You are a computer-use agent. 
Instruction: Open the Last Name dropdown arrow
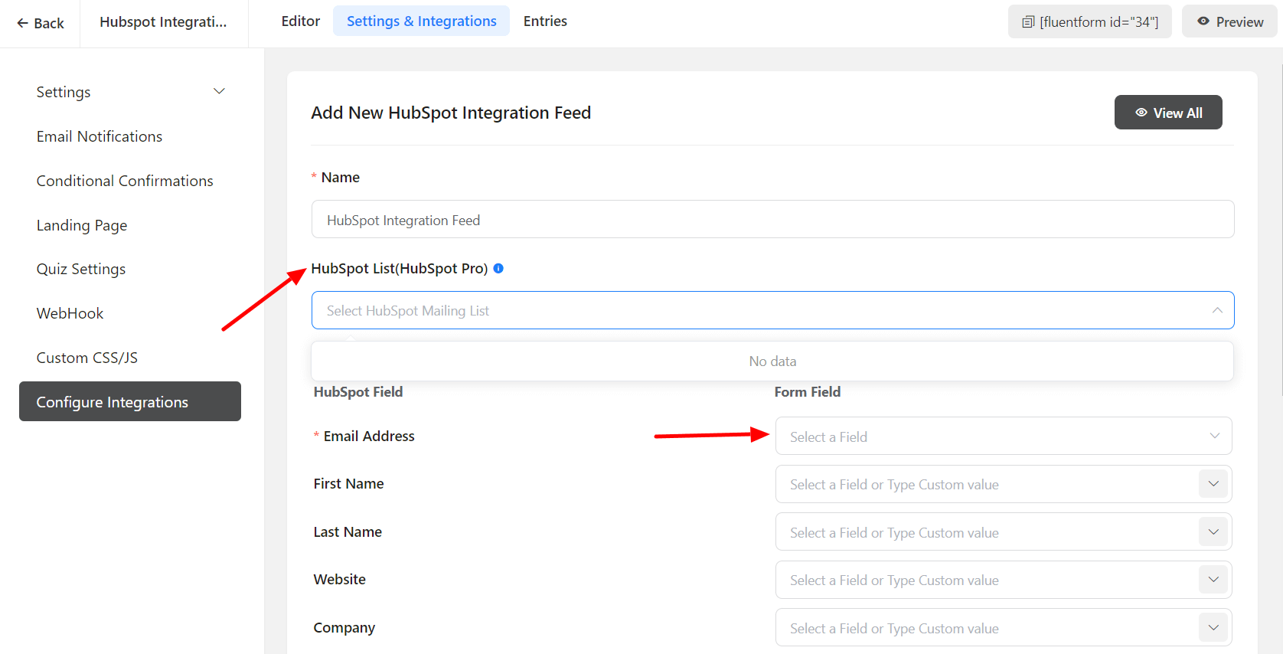(x=1213, y=532)
